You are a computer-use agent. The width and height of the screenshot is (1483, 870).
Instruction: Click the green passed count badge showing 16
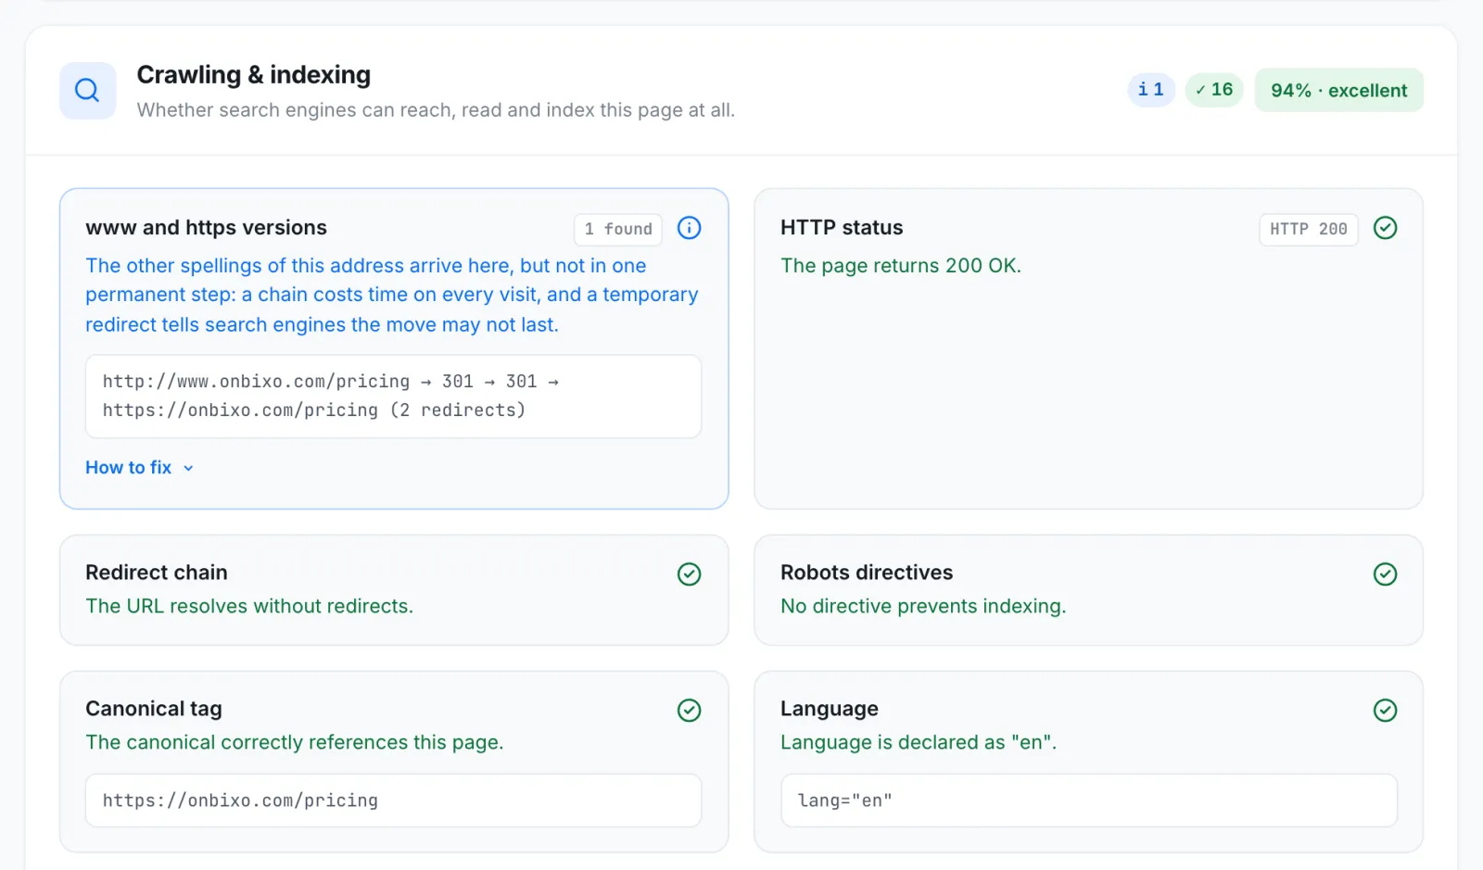[1214, 90]
